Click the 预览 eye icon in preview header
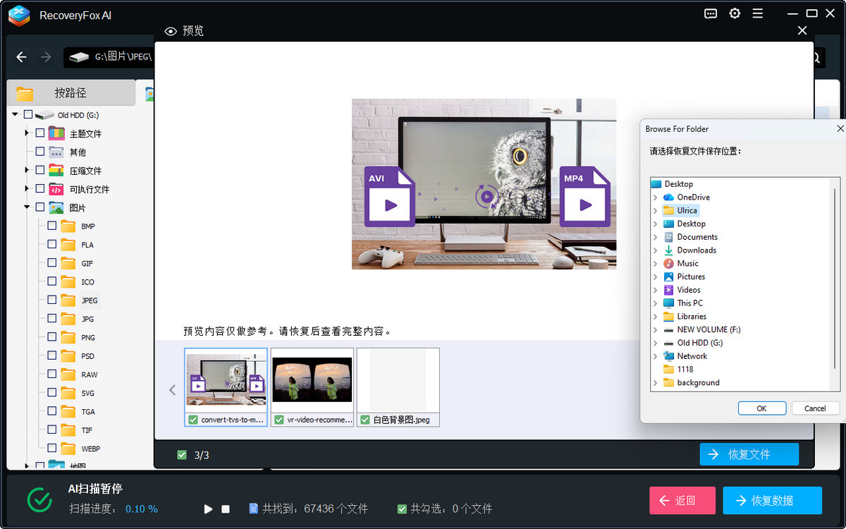The height and width of the screenshot is (529, 846). point(170,31)
